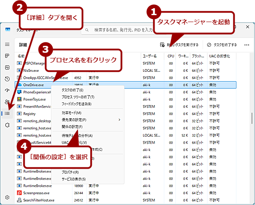This screenshot has width=255, height=205.
Task: Open Task Manager settings gear
Action: coord(7,197)
